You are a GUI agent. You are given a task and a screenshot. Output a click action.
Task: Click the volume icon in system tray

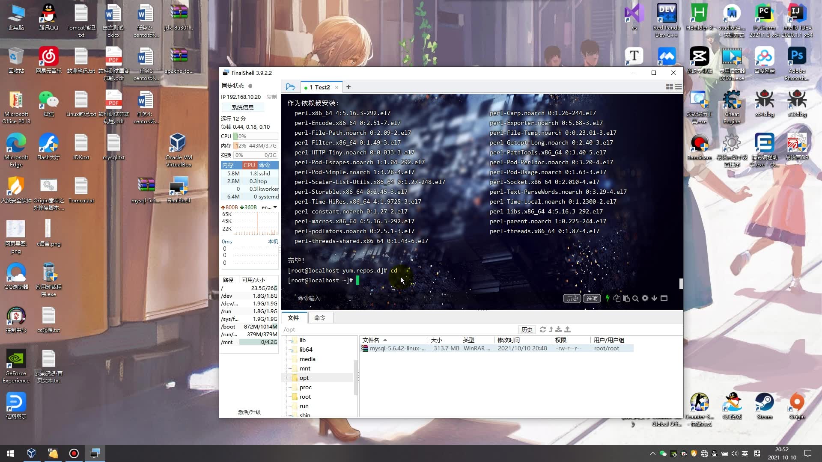(x=735, y=453)
